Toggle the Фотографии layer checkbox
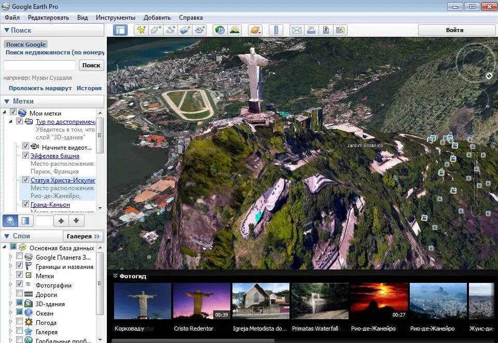The image size is (498, 343). pyautogui.click(x=19, y=283)
